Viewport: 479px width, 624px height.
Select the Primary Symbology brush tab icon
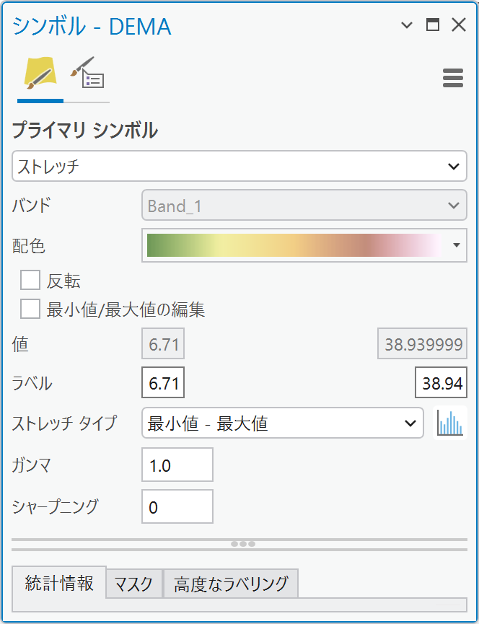pos(40,74)
